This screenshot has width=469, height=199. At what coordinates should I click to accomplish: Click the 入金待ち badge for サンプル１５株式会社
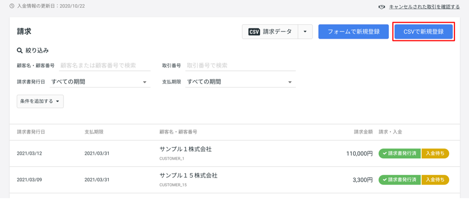click(435, 180)
